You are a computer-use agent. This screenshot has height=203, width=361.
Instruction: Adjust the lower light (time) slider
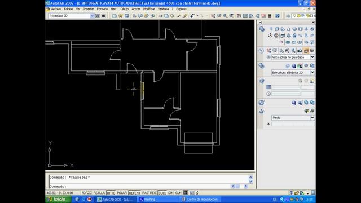286,94
